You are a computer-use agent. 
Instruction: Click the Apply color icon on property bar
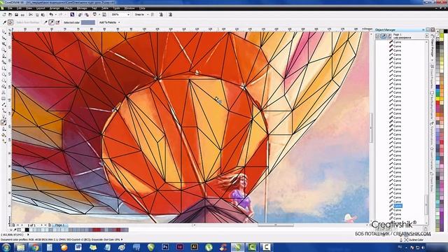(10, 22)
